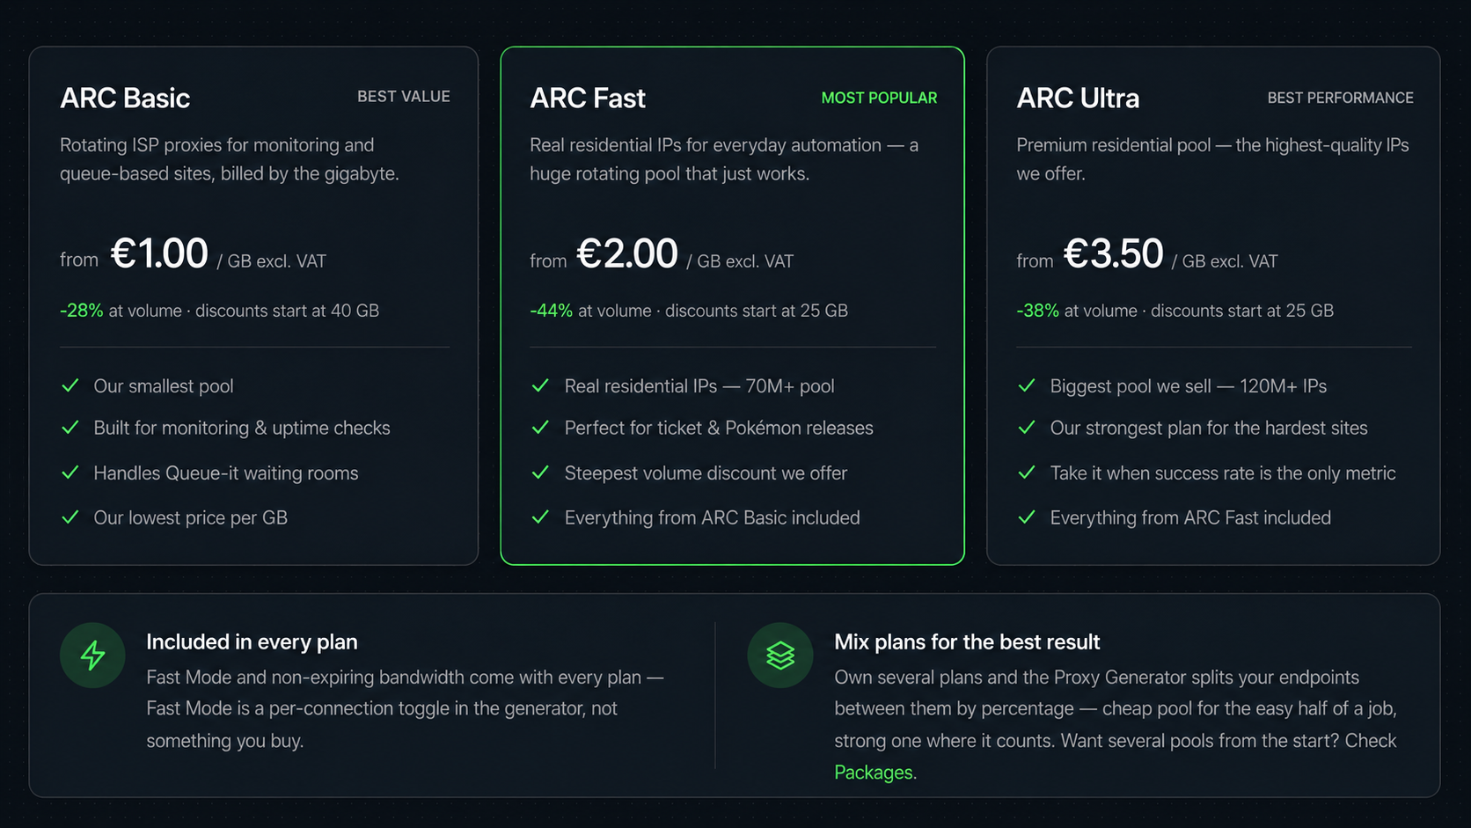Select the ARC Basic plan title
Screen dimensions: 1471x828
[x=125, y=98]
